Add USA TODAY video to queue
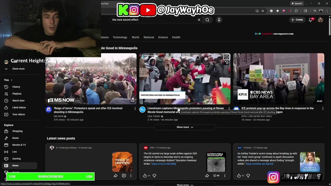This screenshot has width=331, height=186. coord(227,63)
